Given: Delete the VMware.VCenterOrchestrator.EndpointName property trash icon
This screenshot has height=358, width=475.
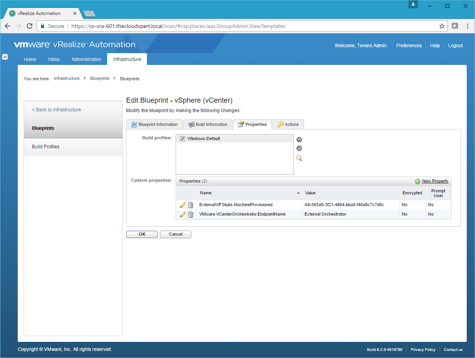Looking at the screenshot, I should 191,214.
